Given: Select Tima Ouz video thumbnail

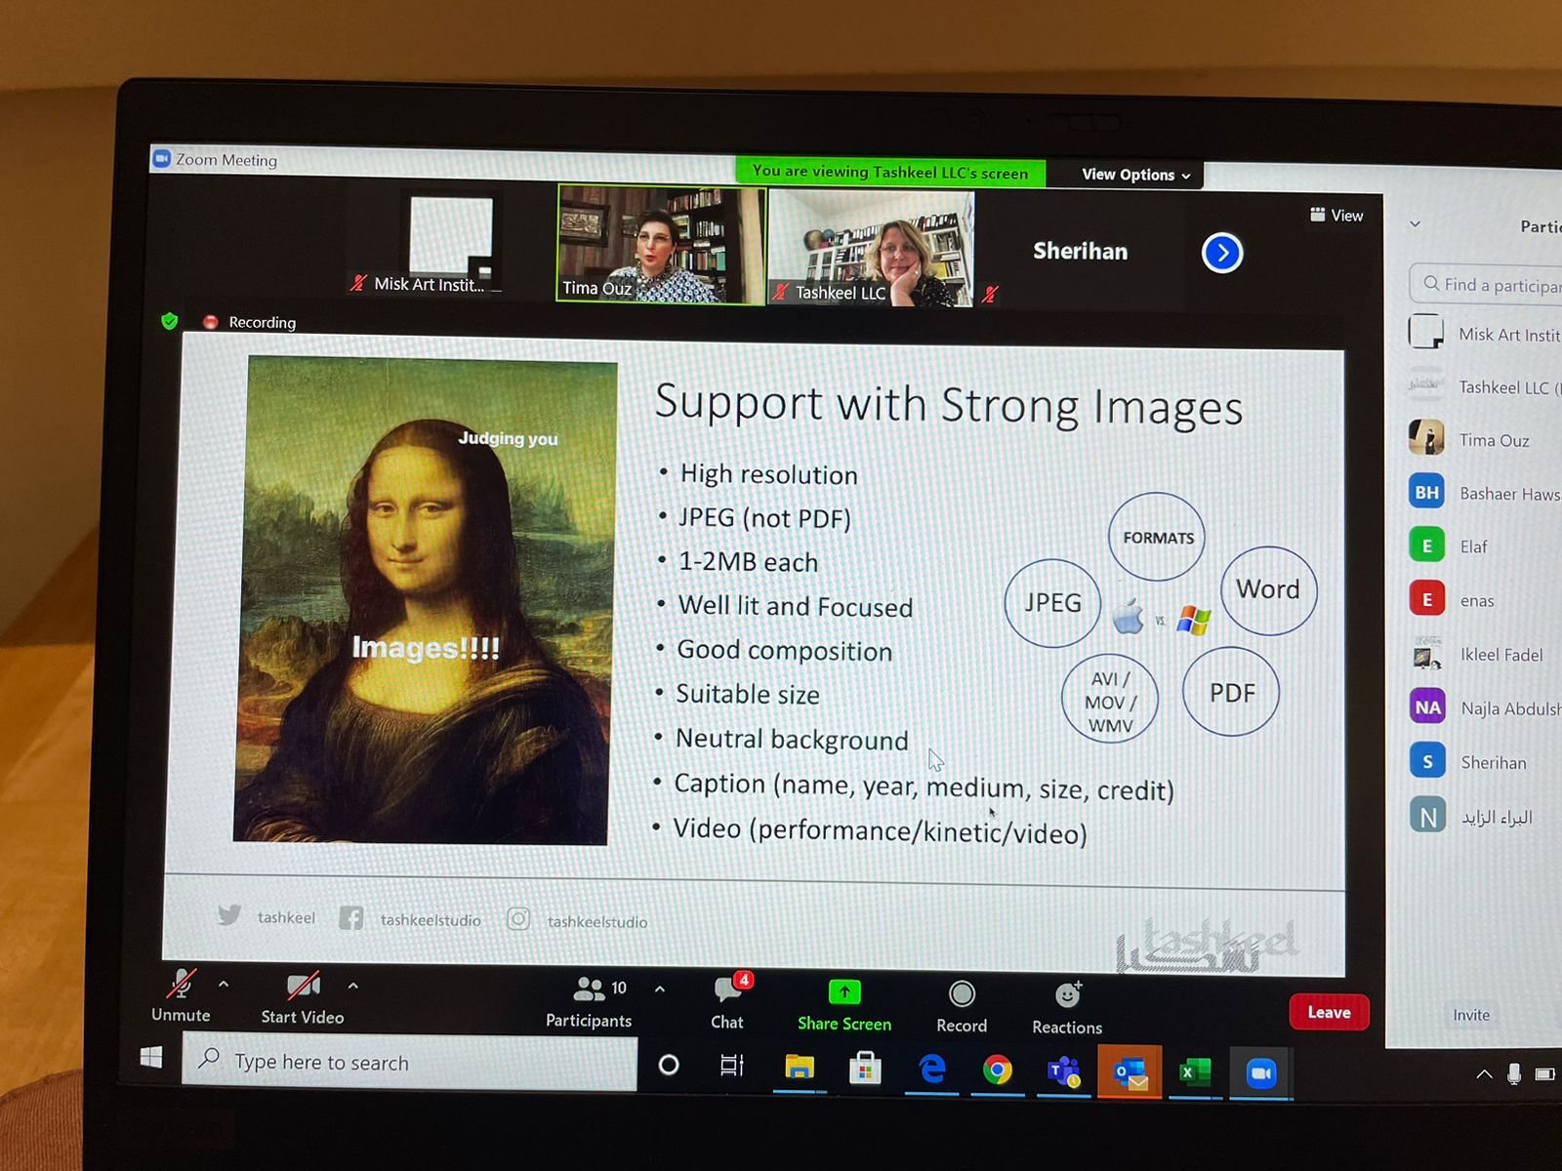Looking at the screenshot, I should pyautogui.click(x=661, y=244).
